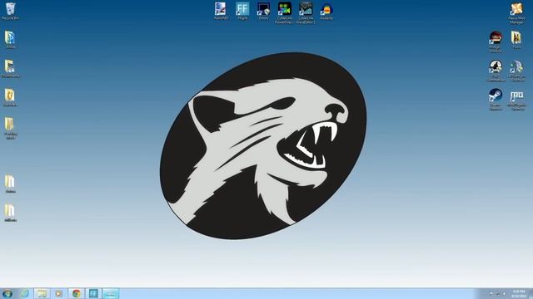Click the taskbar clock and date

click(518, 293)
